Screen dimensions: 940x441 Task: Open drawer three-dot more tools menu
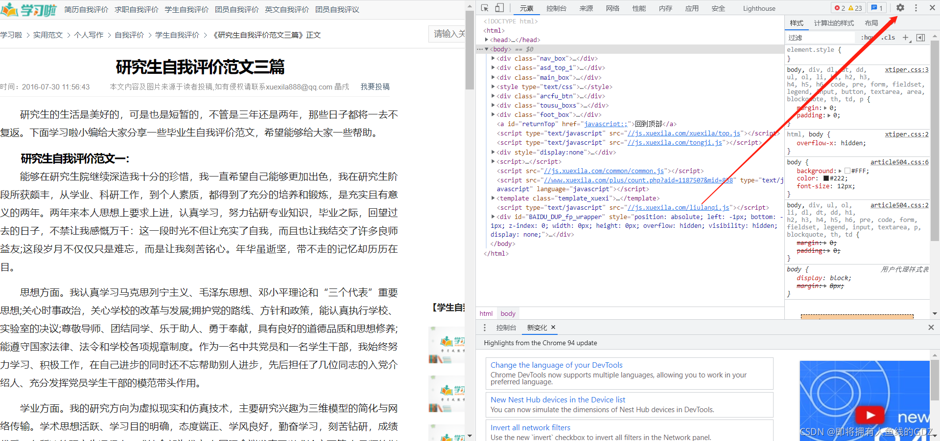[485, 328]
